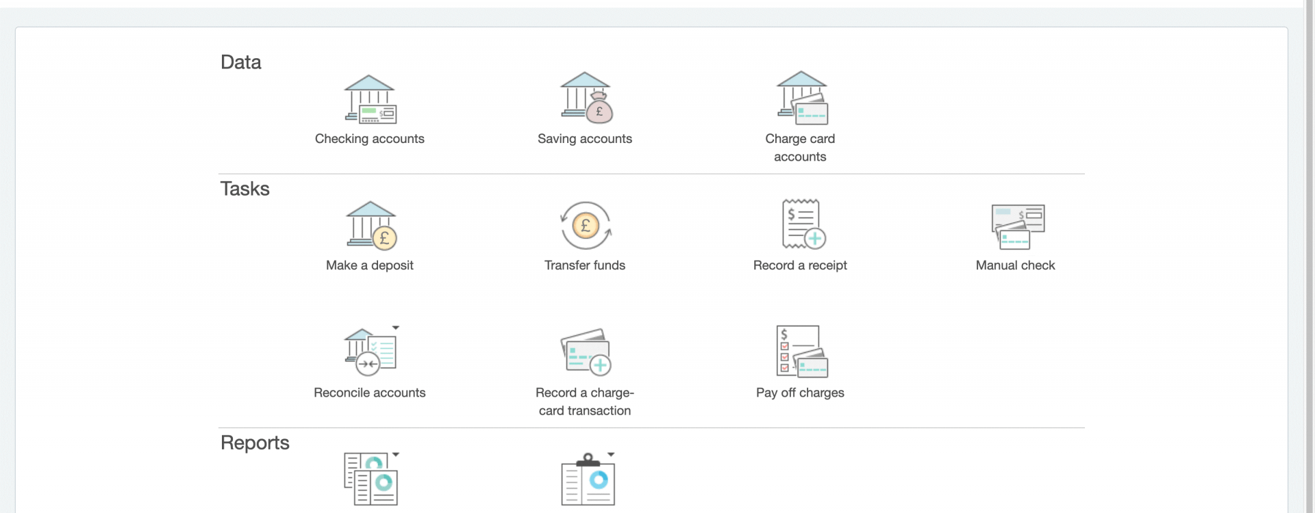Select the Reconcile accounts label
The width and height of the screenshot is (1315, 513).
tap(370, 393)
